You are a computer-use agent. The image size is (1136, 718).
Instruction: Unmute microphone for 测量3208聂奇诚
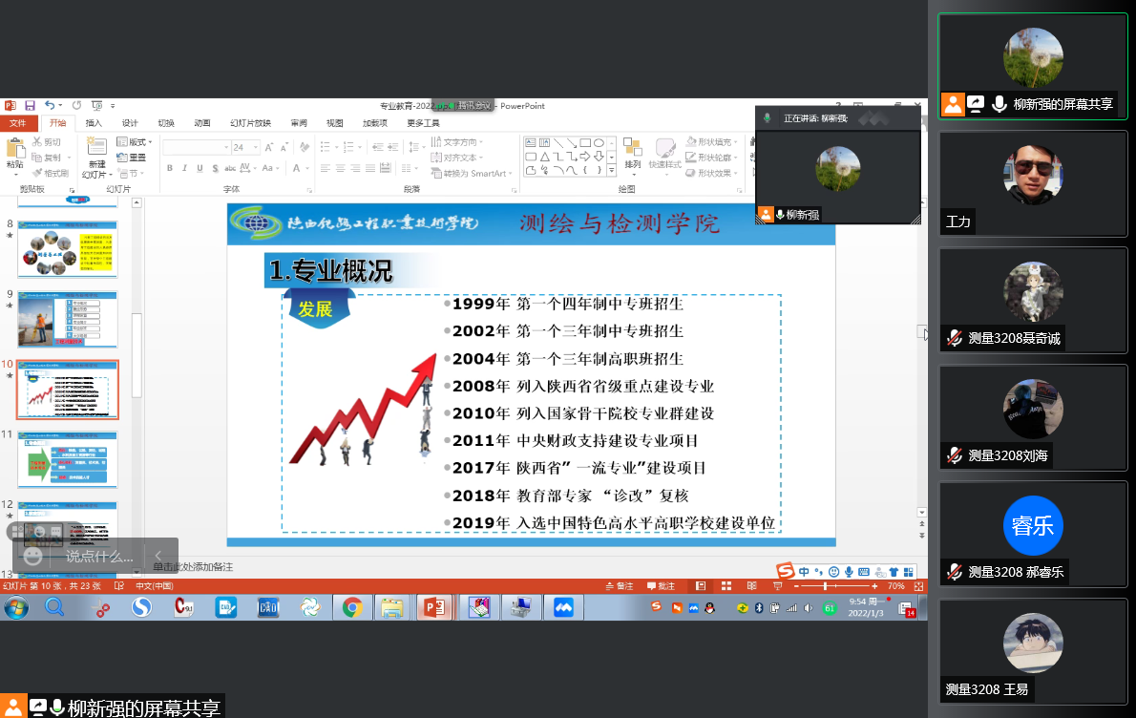point(954,338)
